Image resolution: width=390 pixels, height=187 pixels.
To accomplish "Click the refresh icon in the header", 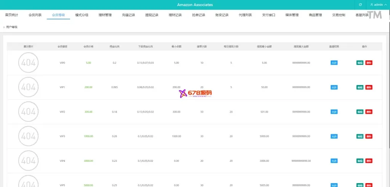I will (360, 5).
